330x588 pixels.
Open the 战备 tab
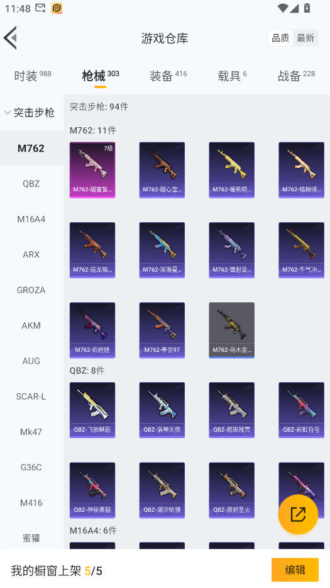pos(296,76)
